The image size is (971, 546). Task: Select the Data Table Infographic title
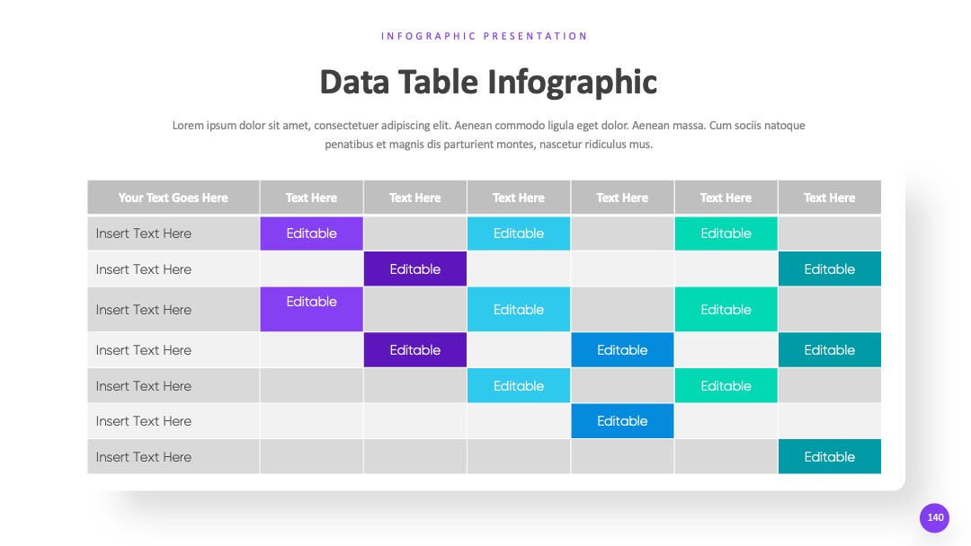pos(488,83)
